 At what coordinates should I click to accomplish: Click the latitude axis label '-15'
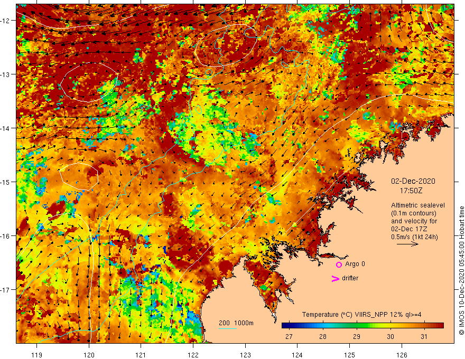(5, 182)
